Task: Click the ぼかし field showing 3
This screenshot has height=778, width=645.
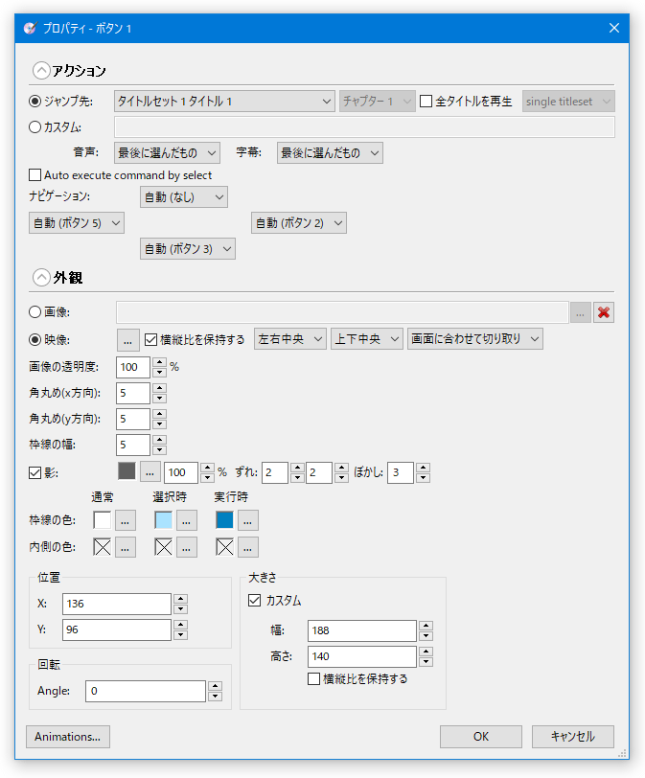Action: [x=401, y=472]
